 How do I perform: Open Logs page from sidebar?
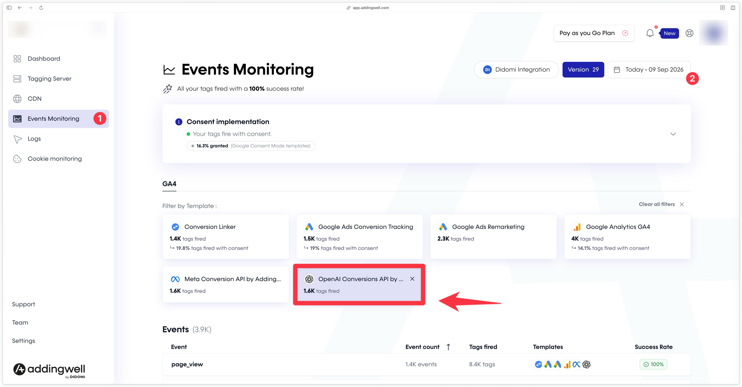[x=58, y=139]
